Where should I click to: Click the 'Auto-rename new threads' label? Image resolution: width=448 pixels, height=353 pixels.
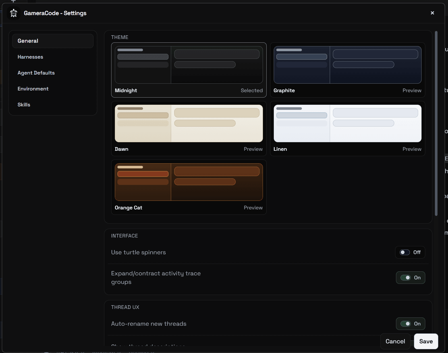pos(149,324)
